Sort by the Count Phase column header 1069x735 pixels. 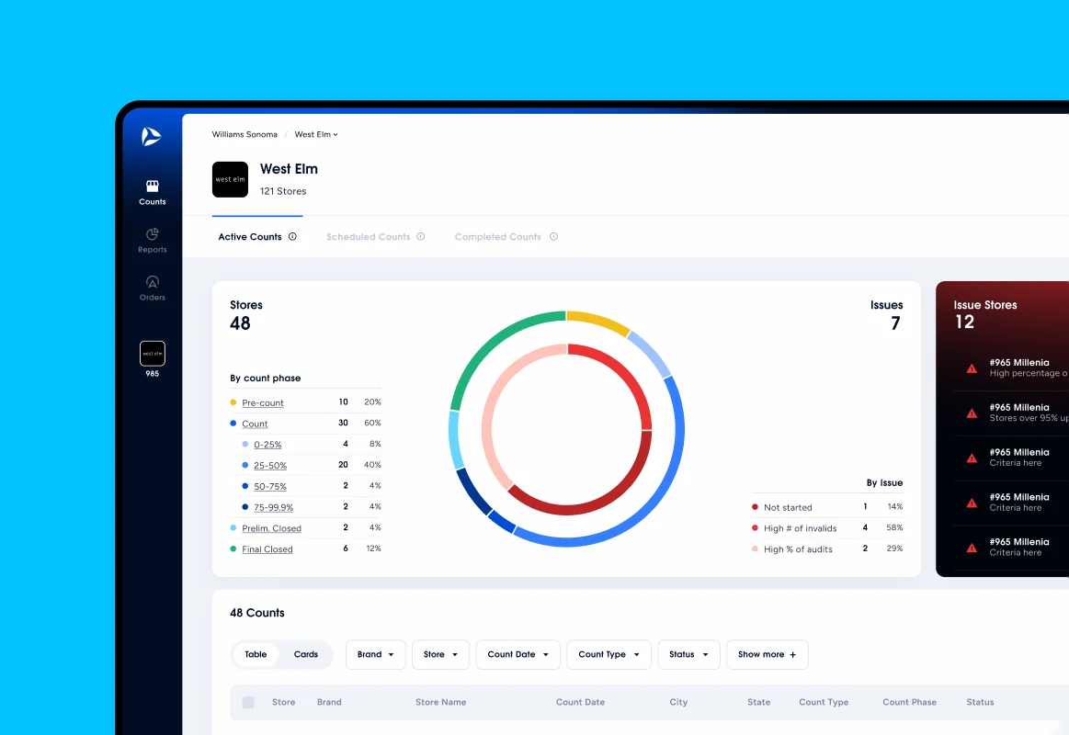click(x=909, y=702)
